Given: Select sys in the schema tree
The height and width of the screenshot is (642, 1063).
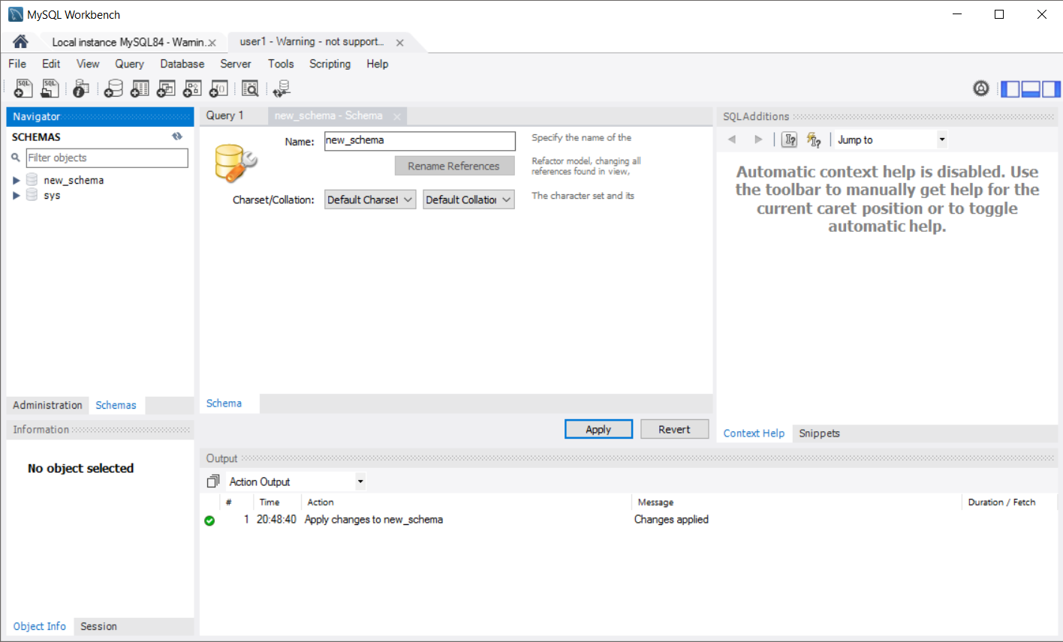Looking at the screenshot, I should coord(52,195).
